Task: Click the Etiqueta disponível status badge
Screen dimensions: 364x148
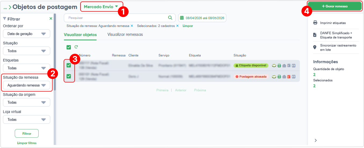Action: 251,65
